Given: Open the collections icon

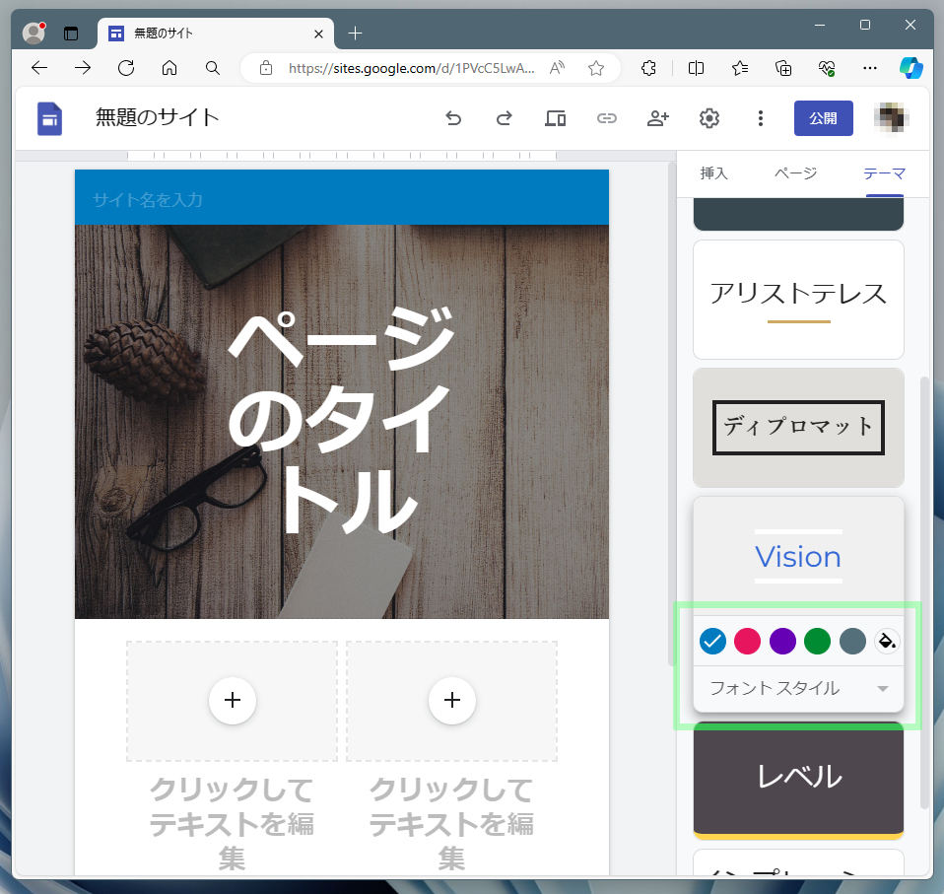Looking at the screenshot, I should [x=783, y=68].
